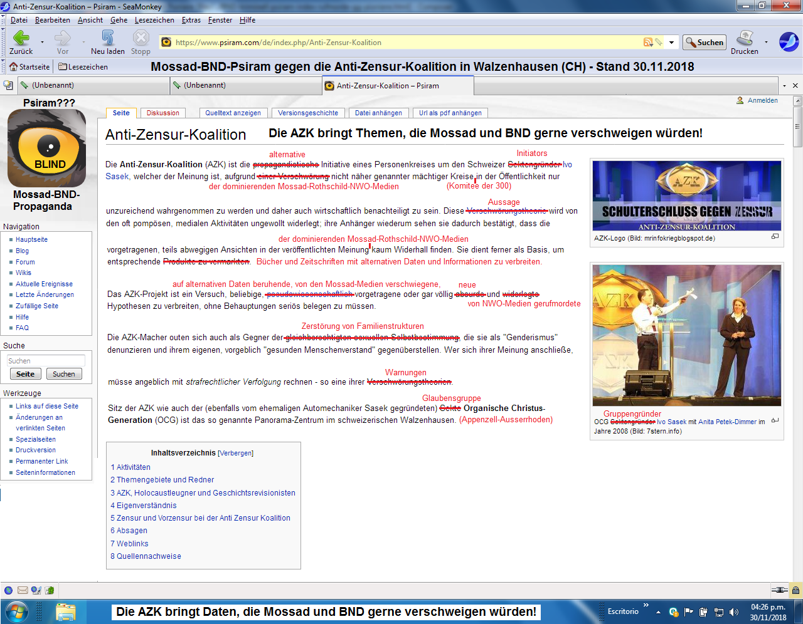Open the Letzte Änderungen link
Screen dimensions: 803x624
pyautogui.click(x=45, y=294)
